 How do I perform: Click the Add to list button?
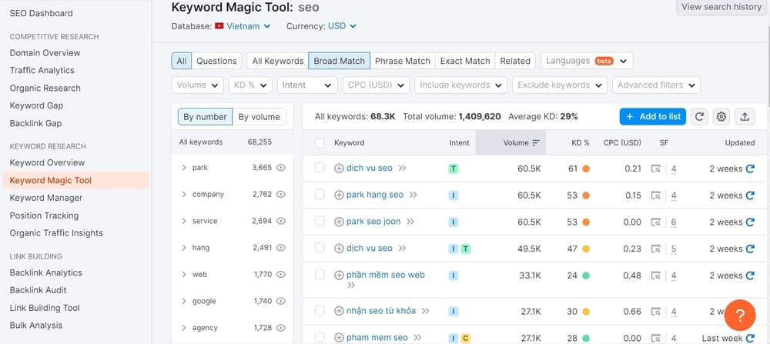653,116
